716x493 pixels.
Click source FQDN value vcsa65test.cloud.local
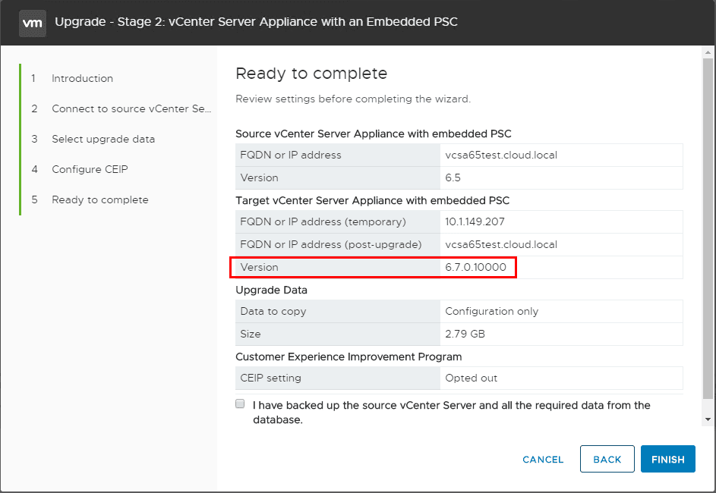coord(501,155)
